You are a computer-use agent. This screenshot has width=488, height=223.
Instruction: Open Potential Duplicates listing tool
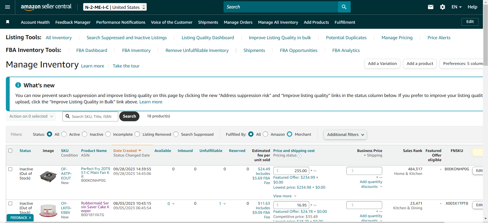pos(346,38)
